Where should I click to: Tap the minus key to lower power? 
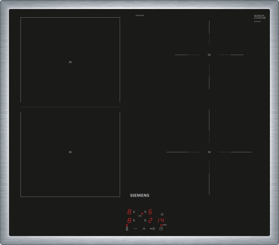pos(135,229)
